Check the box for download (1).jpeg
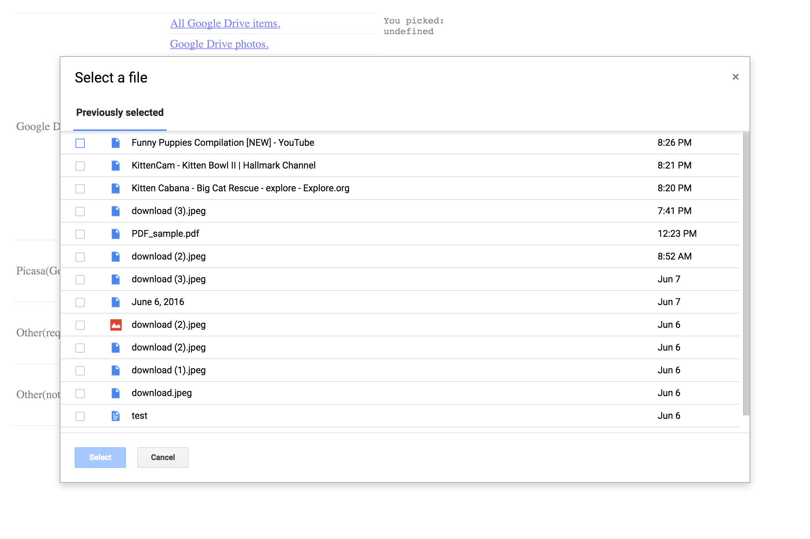The height and width of the screenshot is (539, 810). pyautogui.click(x=80, y=371)
